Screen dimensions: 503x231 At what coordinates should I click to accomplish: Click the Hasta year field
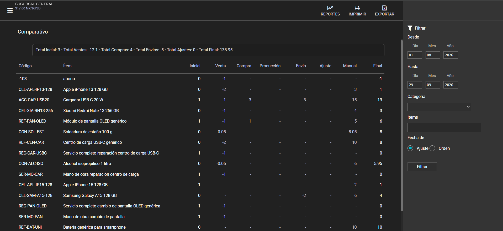[451, 85]
